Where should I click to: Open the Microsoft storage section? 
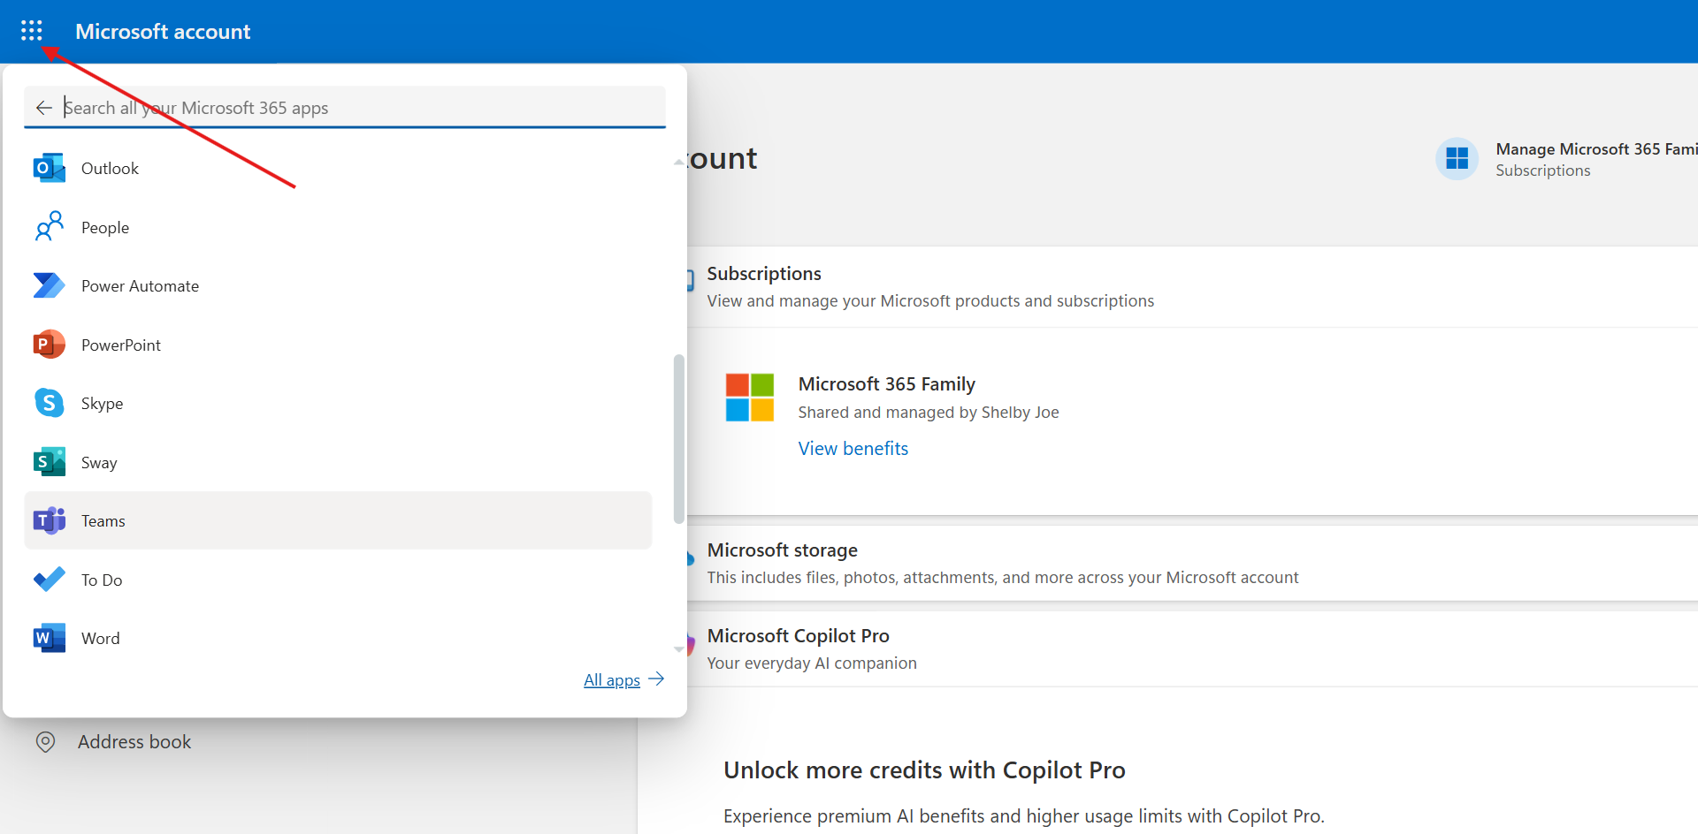[783, 550]
